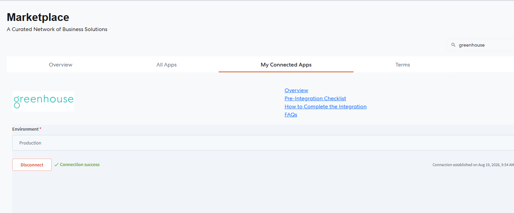This screenshot has height=213, width=514.
Task: Open the Pre-Integration Checklist link
Action: (315, 99)
